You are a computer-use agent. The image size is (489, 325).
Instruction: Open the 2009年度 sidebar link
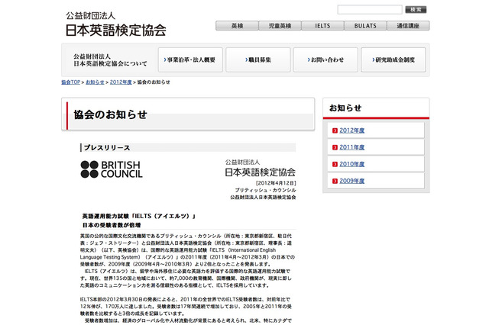[351, 181]
